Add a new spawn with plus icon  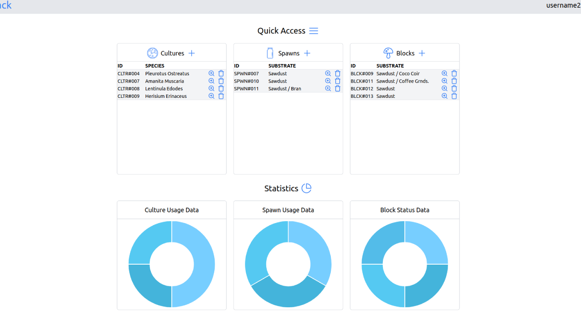coord(307,53)
